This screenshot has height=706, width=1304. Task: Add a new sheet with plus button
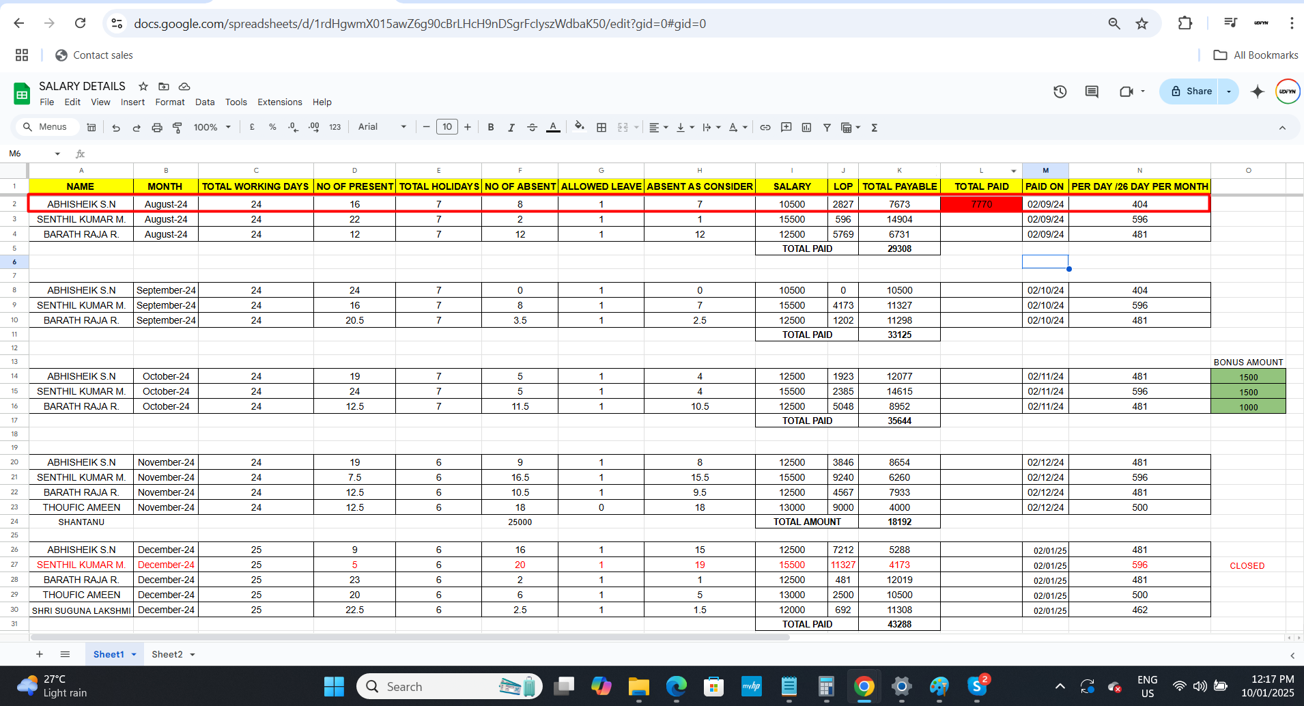[x=40, y=654]
